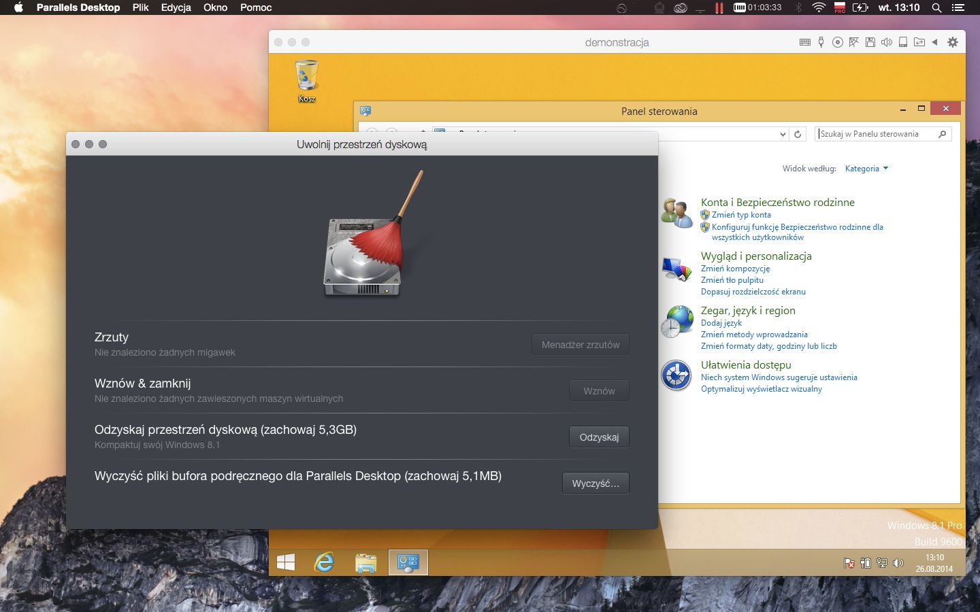Click the floppy disk icon in demonstracja toolbar
The image size is (980, 612).
click(x=870, y=42)
